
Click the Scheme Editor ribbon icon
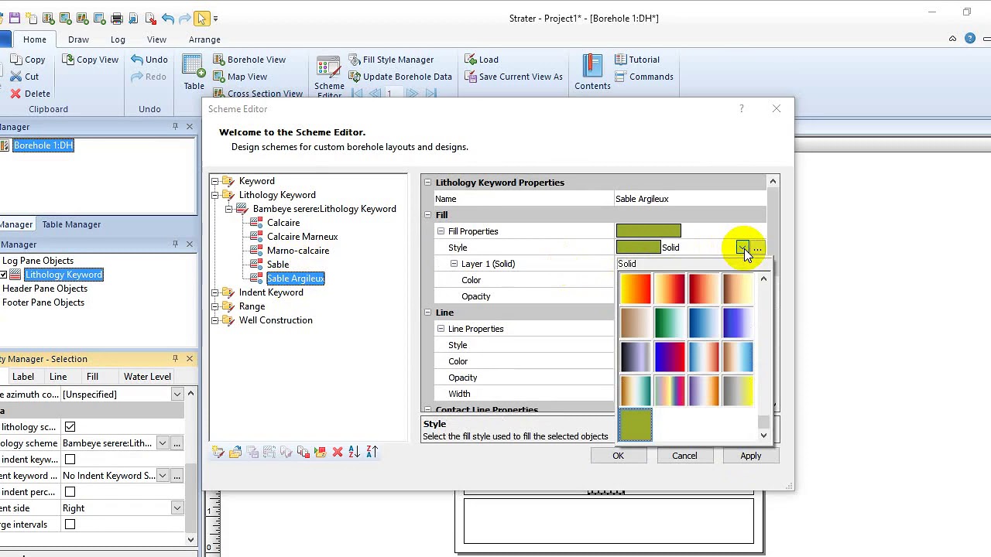click(329, 76)
